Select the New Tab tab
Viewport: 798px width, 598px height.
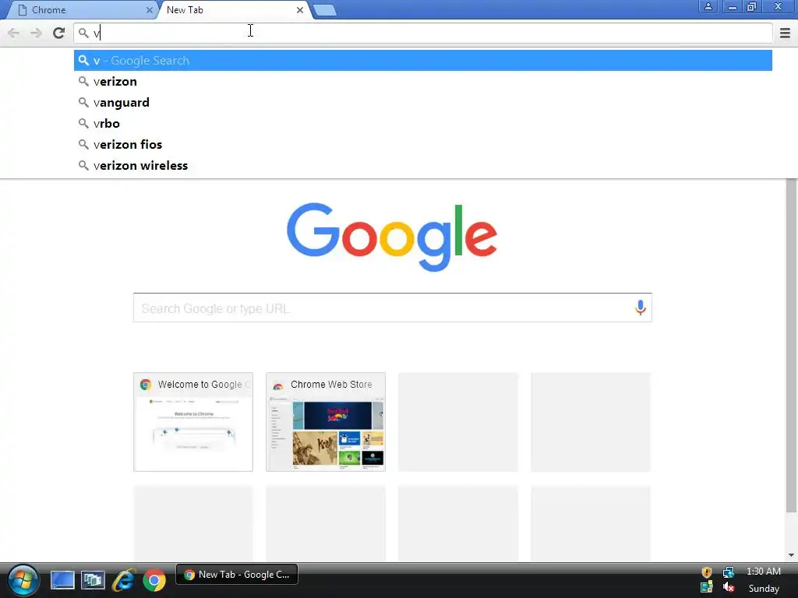point(234,10)
